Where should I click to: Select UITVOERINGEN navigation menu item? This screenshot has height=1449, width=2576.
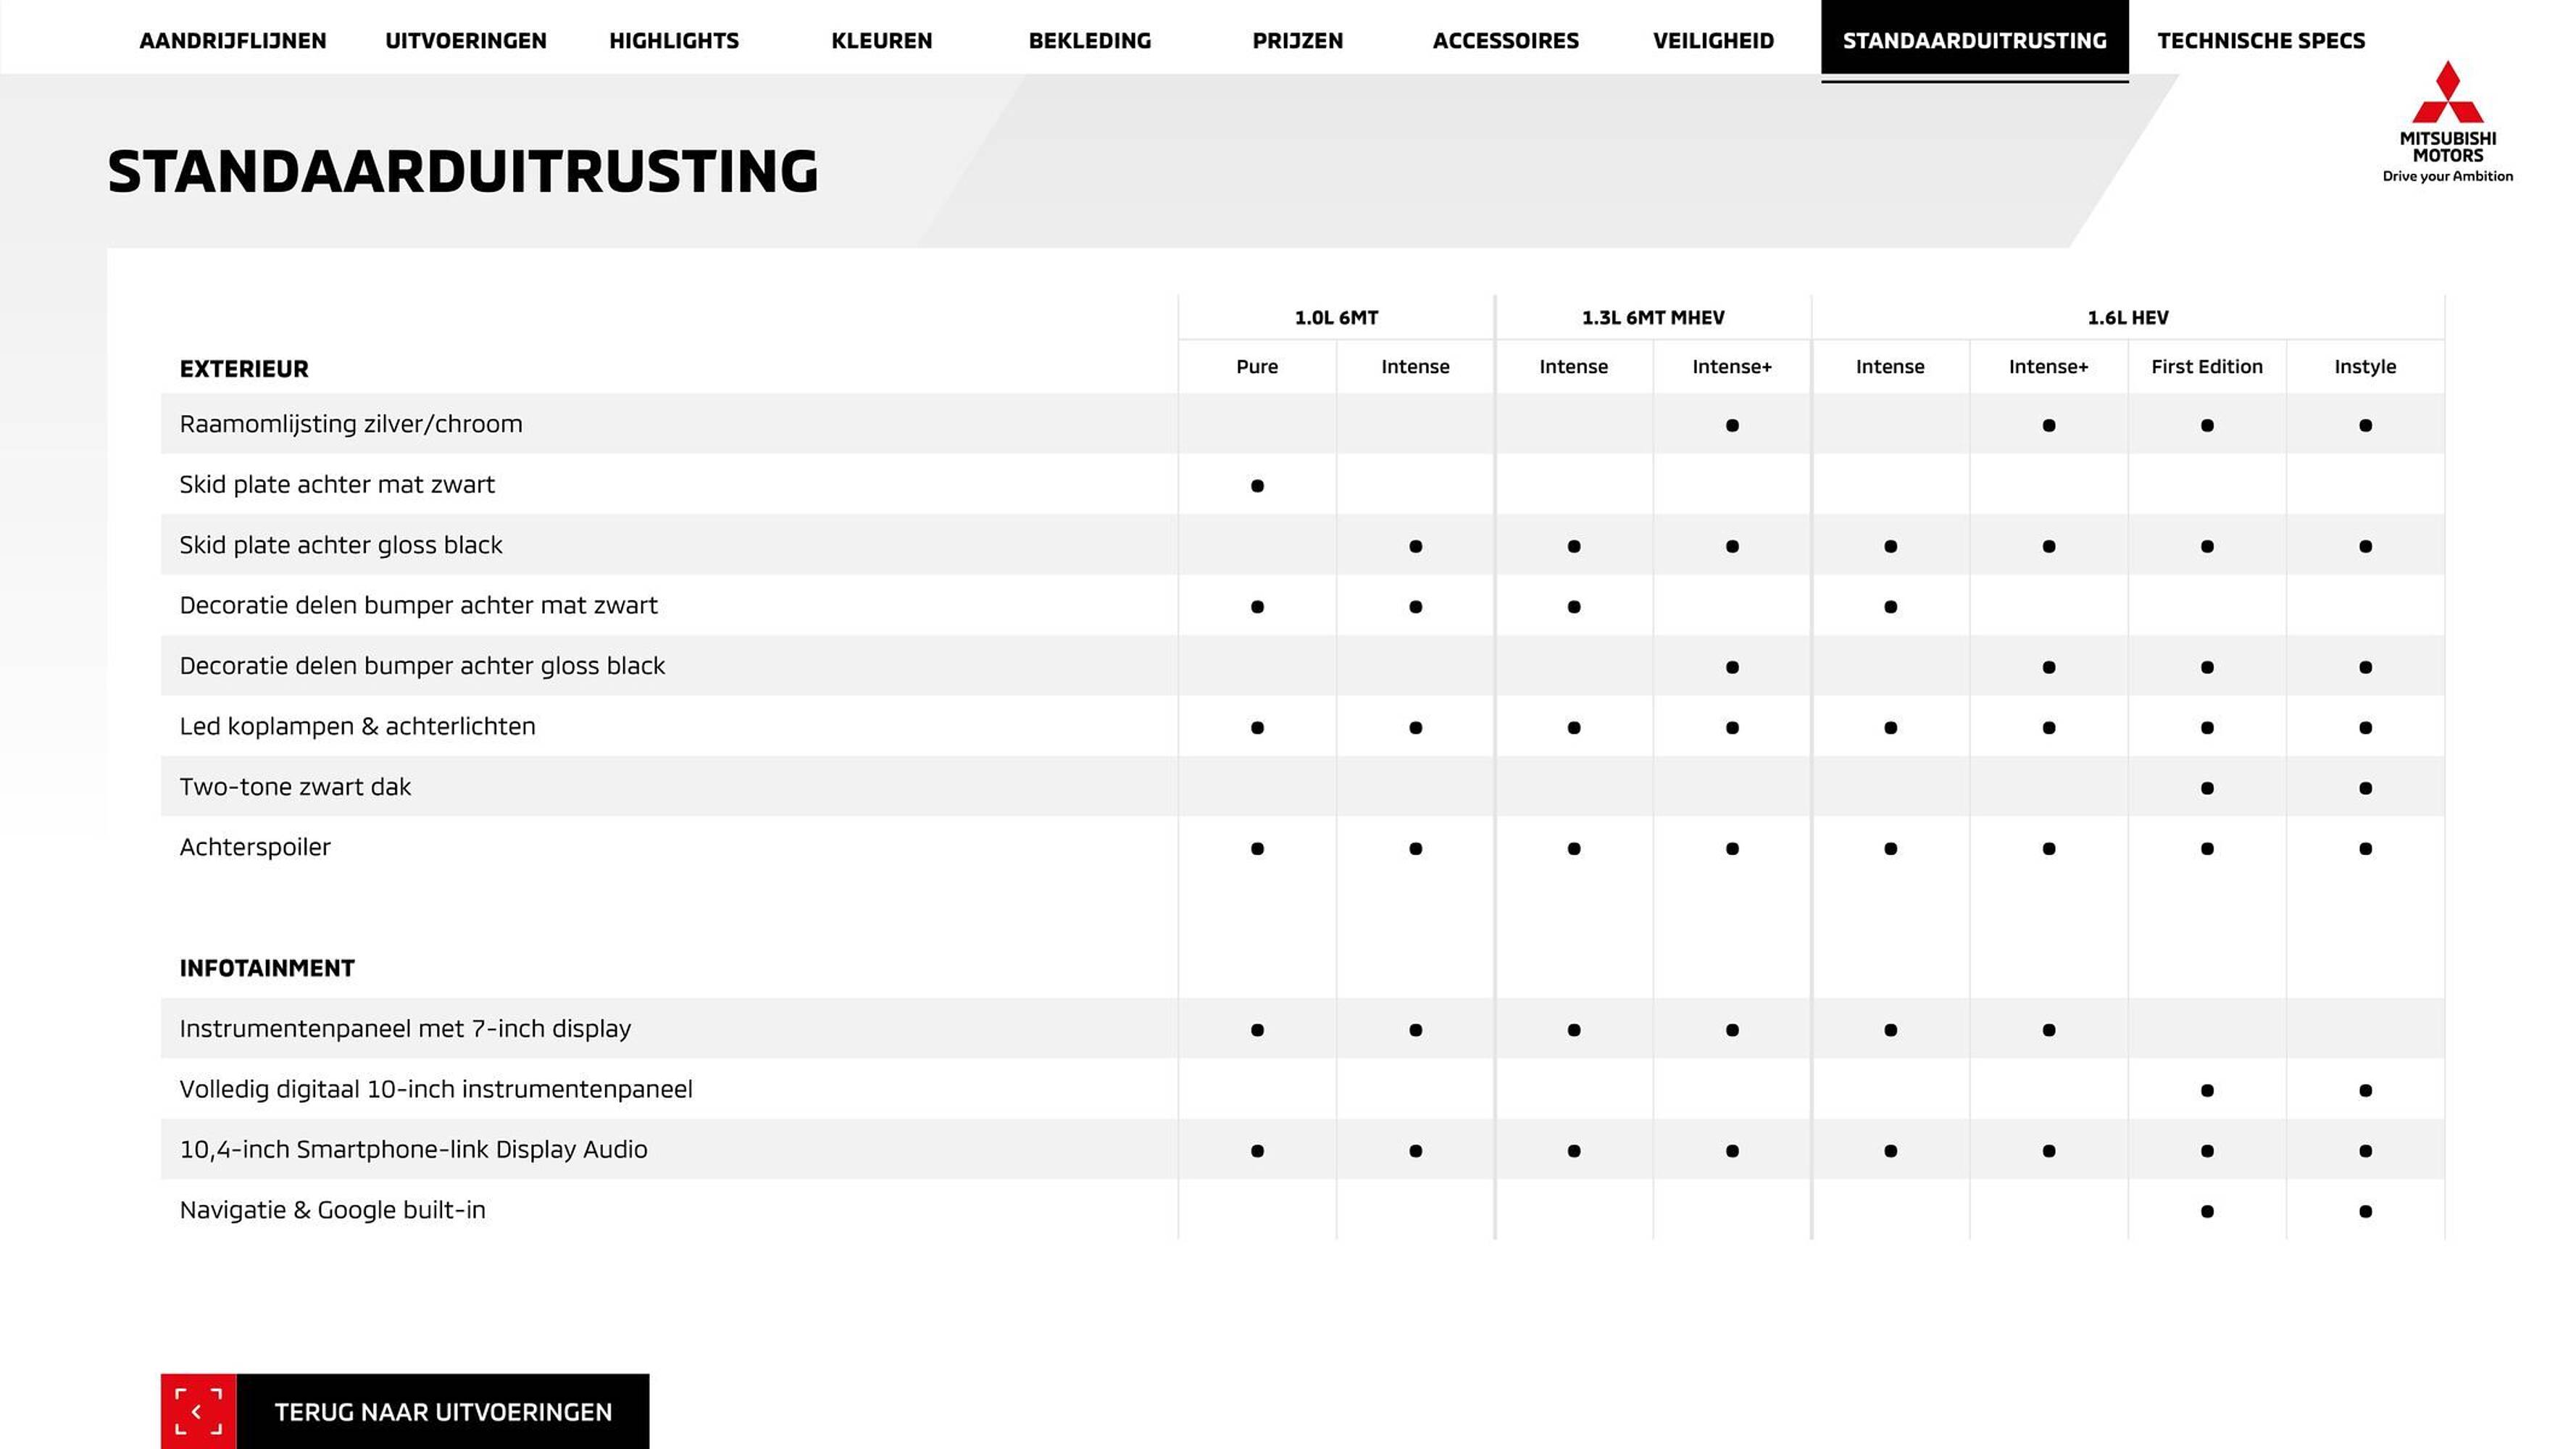[x=464, y=39]
